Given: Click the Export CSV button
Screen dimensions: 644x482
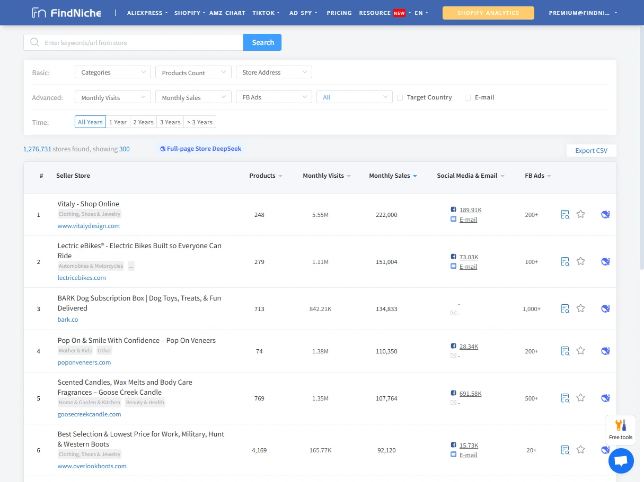Looking at the screenshot, I should [x=592, y=150].
